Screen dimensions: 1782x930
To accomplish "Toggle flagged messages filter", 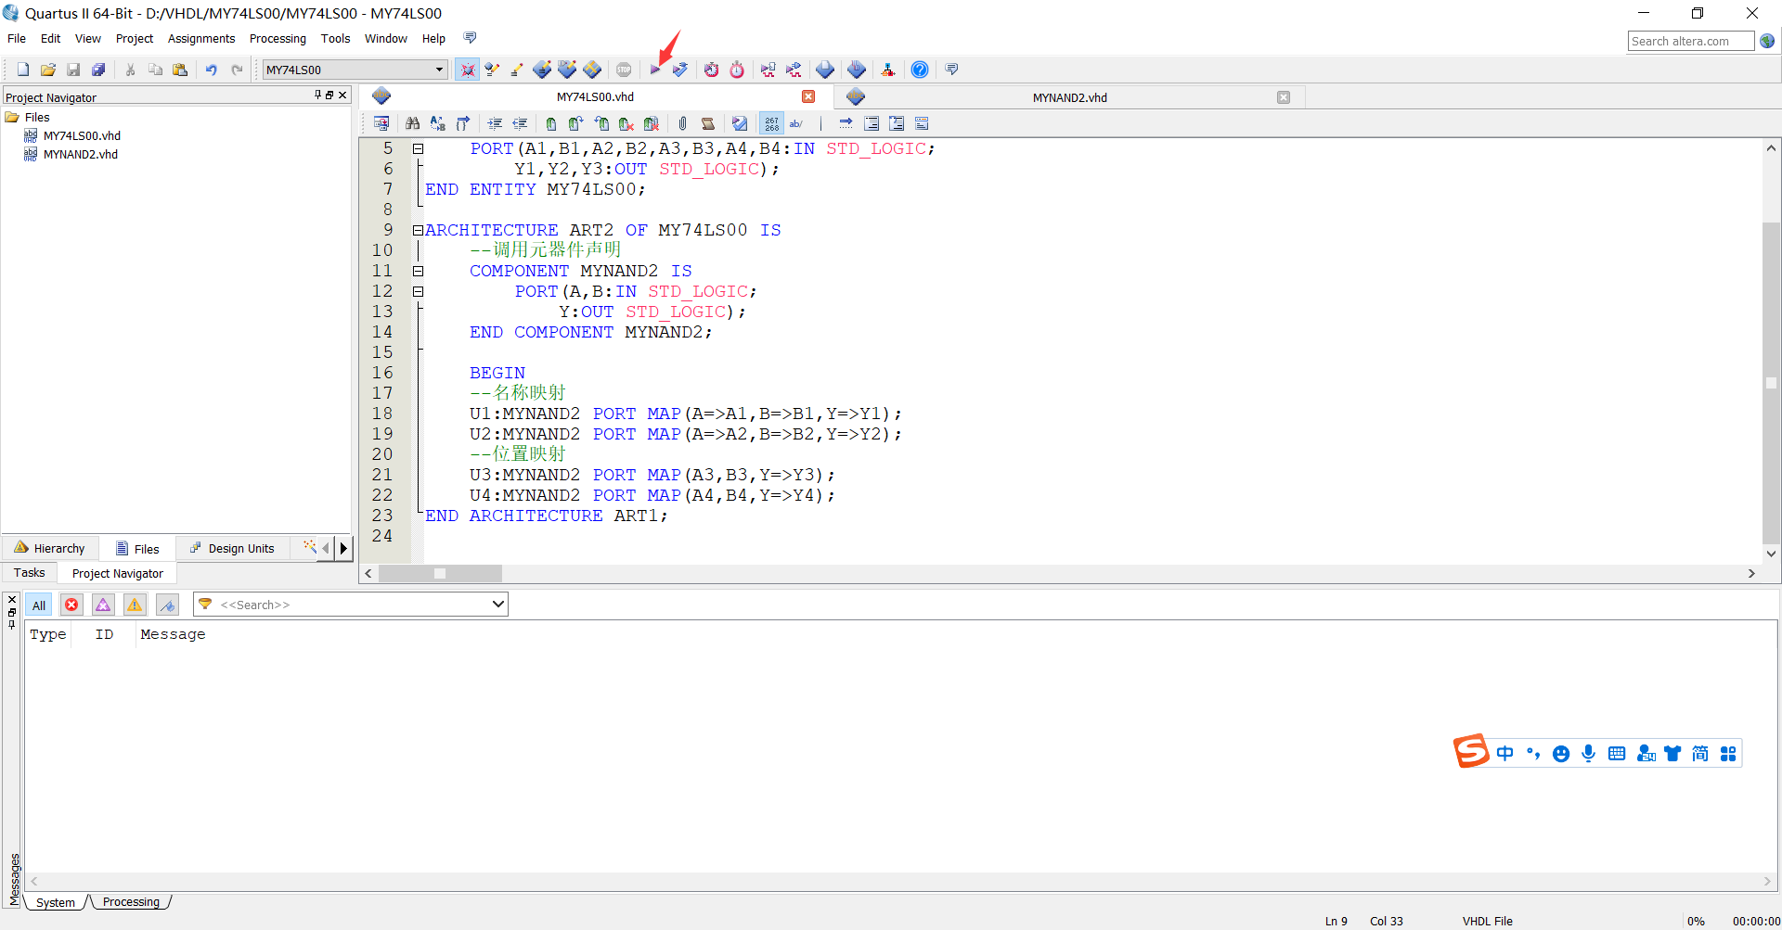I will 167,605.
